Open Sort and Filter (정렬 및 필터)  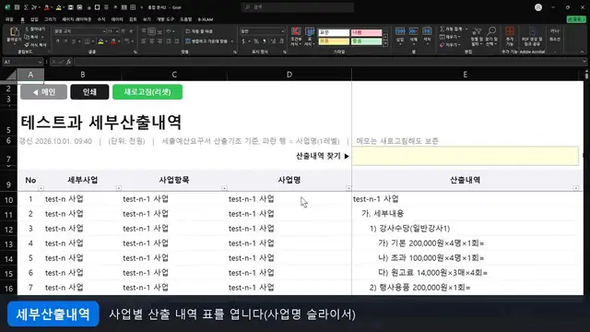477,36
